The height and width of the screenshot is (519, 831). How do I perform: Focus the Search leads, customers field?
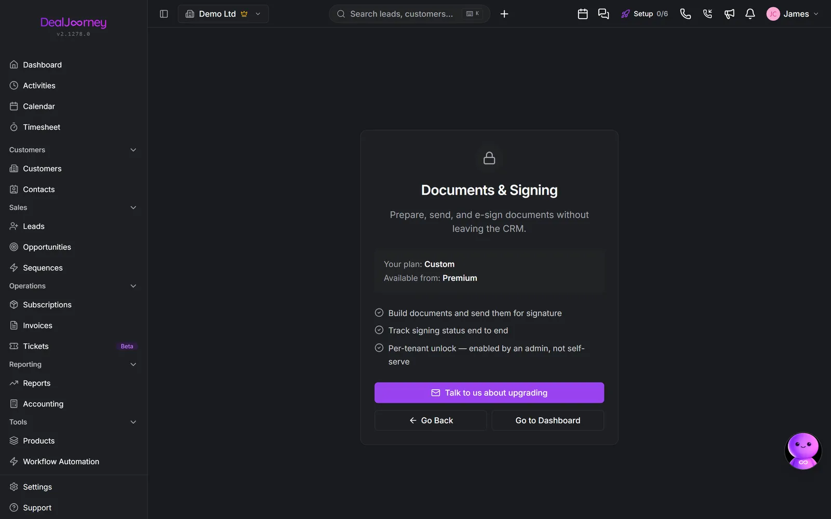click(409, 14)
